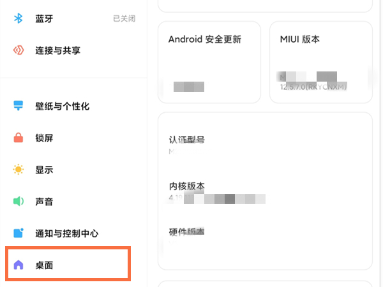Click the blue 通知与控制中心 icon
This screenshot has width=383, height=287.
click(x=19, y=233)
